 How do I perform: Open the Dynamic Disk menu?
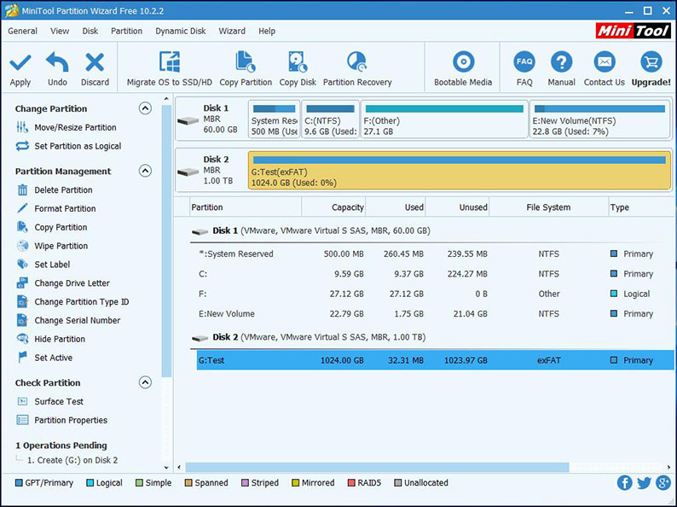(x=181, y=31)
